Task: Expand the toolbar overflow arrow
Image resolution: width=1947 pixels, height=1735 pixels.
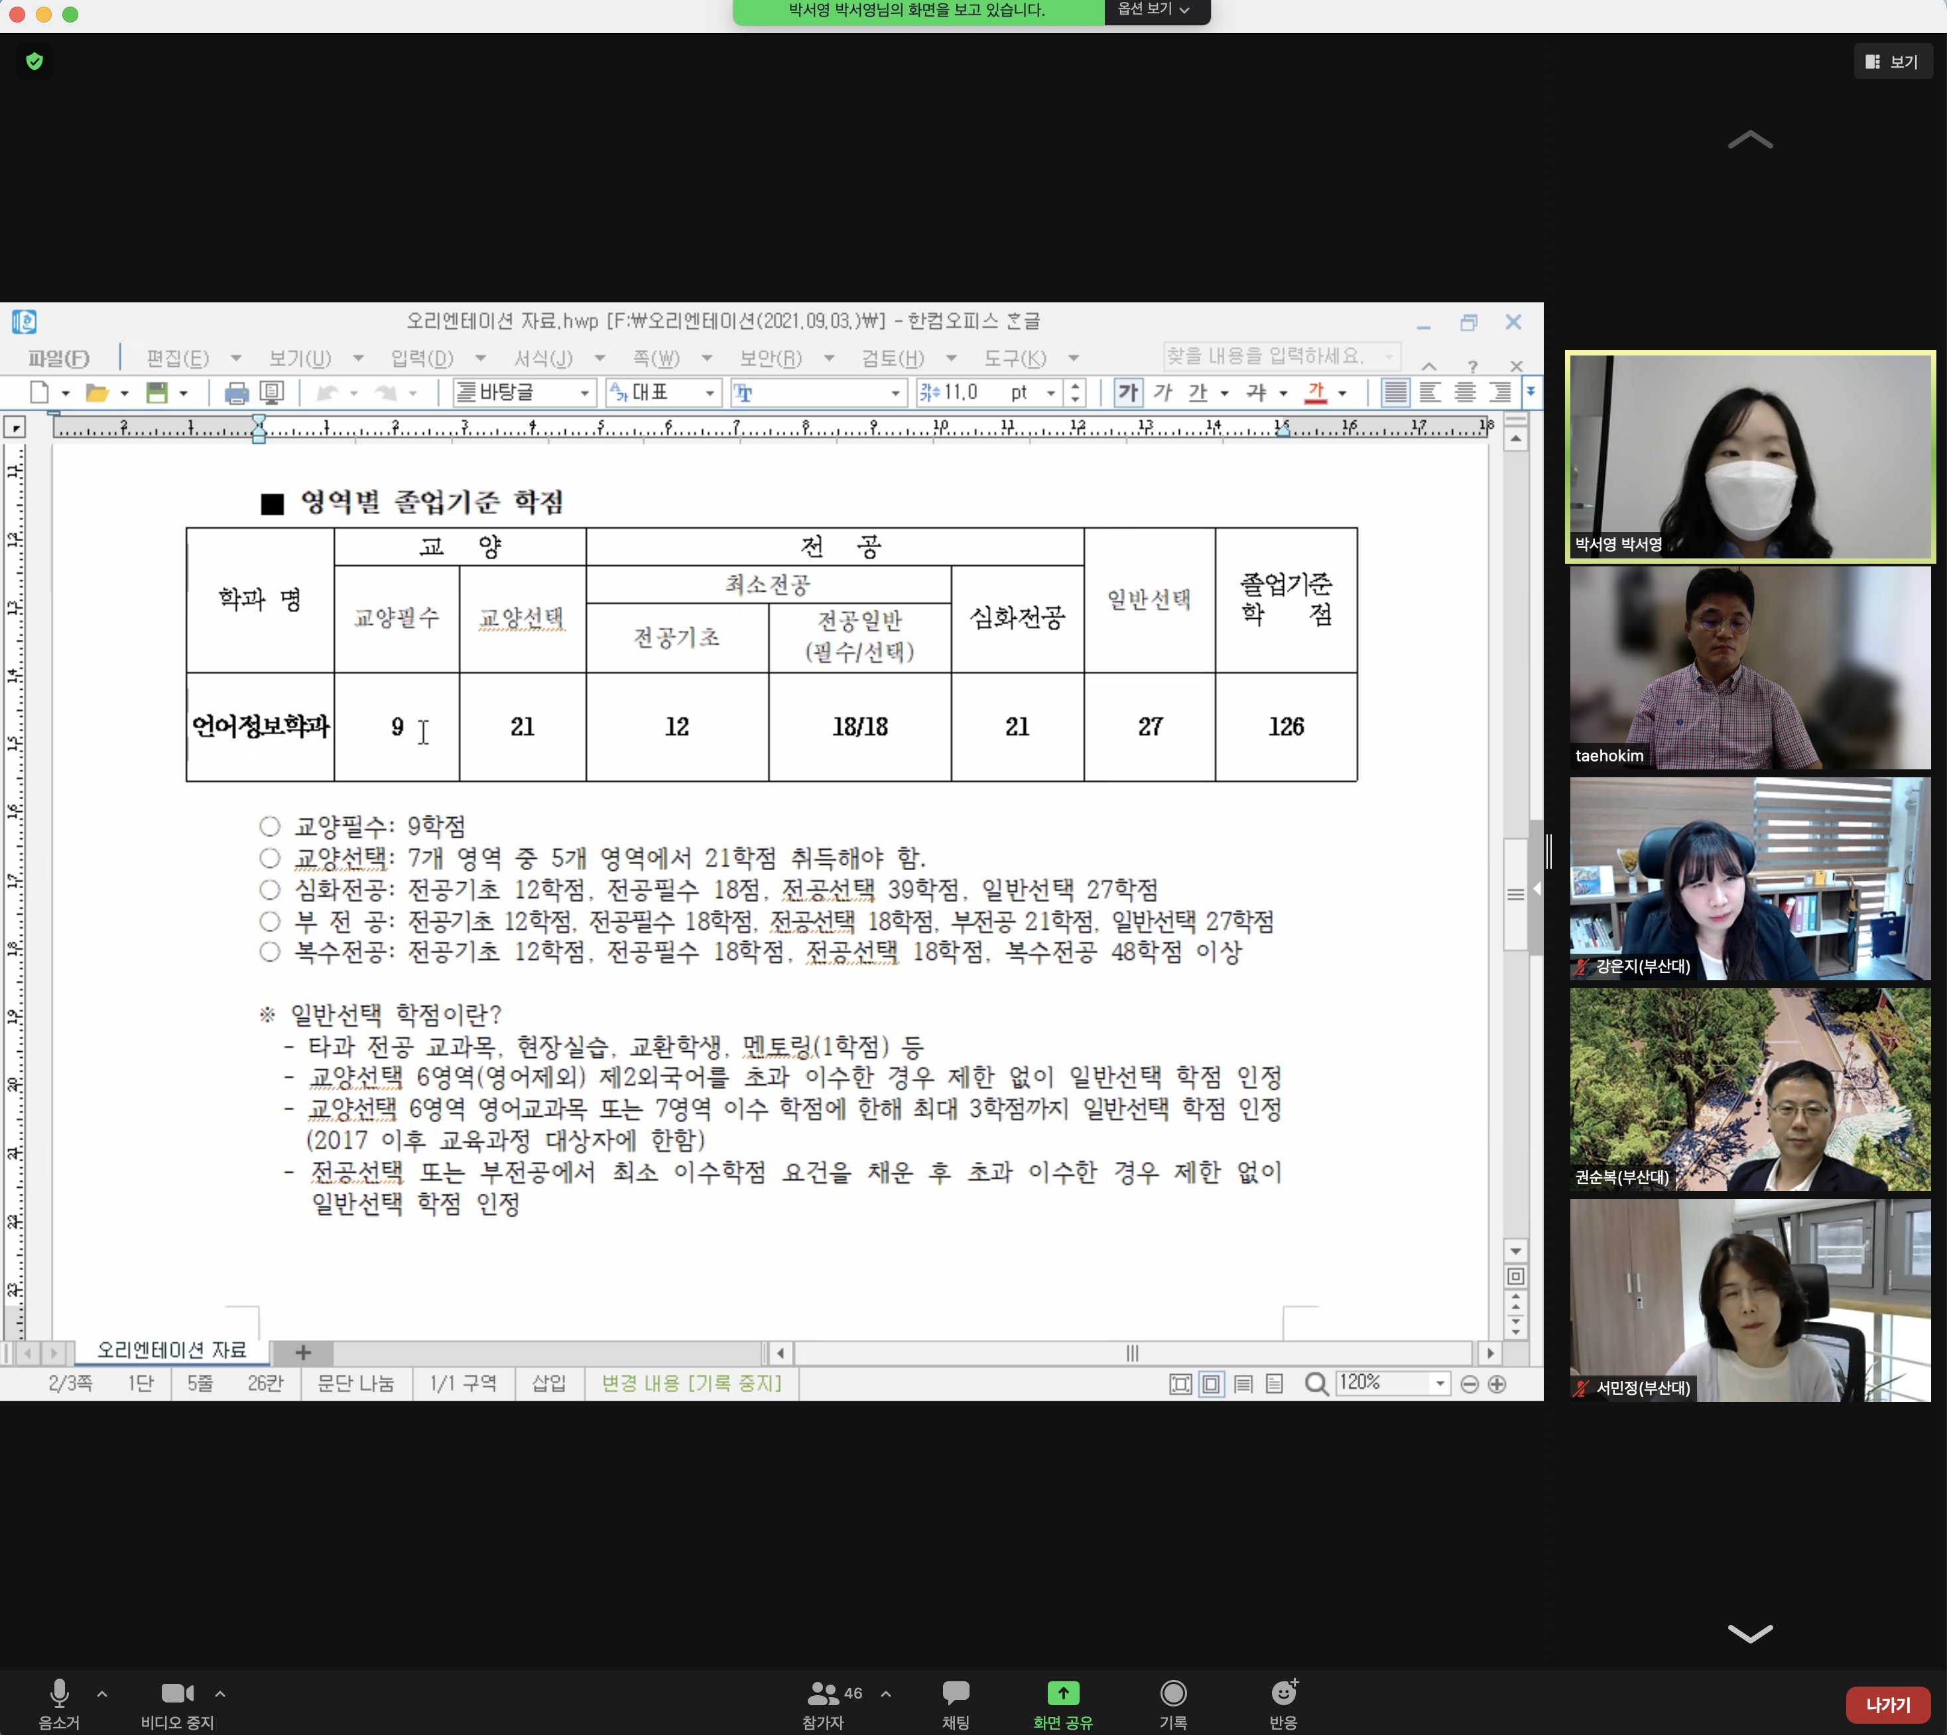Action: click(x=1531, y=392)
